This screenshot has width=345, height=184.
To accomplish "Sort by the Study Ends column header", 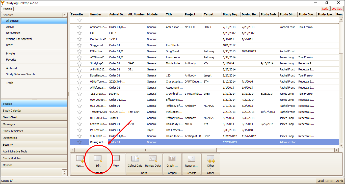I will coord(269,14).
